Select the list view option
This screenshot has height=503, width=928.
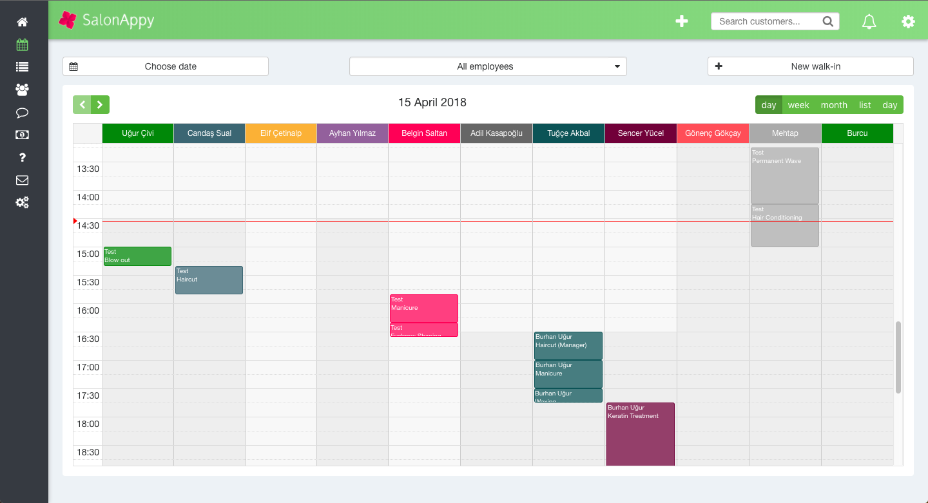pyautogui.click(x=864, y=104)
